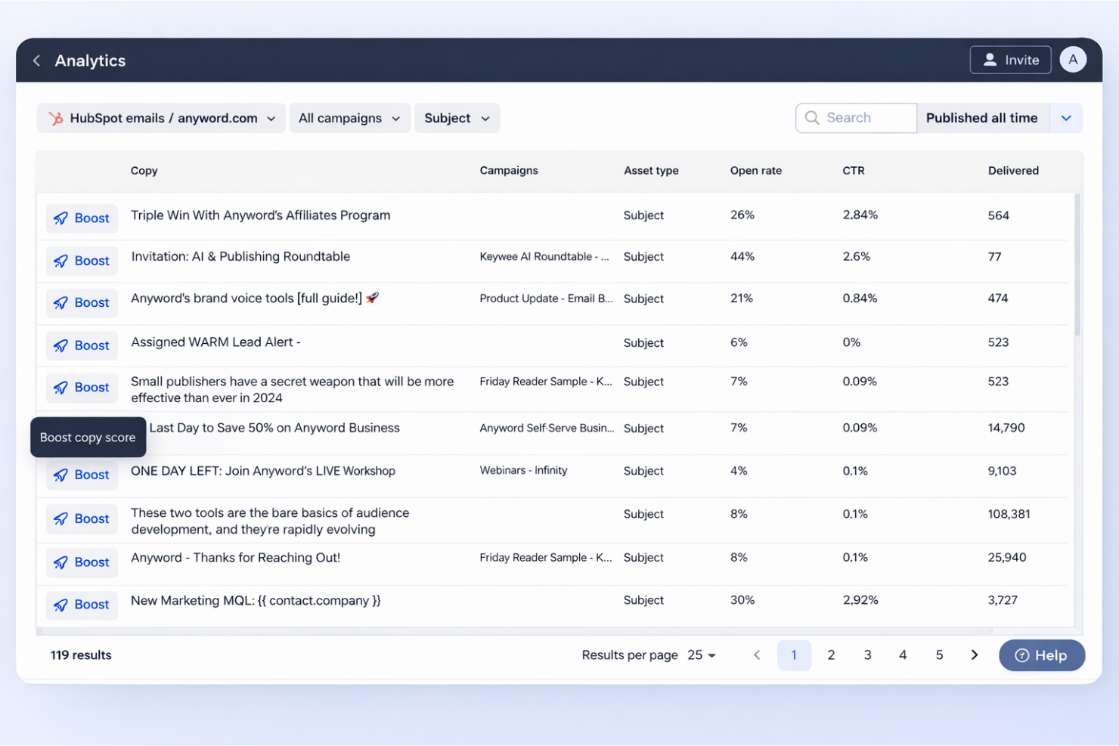Image resolution: width=1119 pixels, height=746 pixels.
Task: Click the rocket icon on Invitation: AI & Publishing Roundtable row
Action: [62, 260]
